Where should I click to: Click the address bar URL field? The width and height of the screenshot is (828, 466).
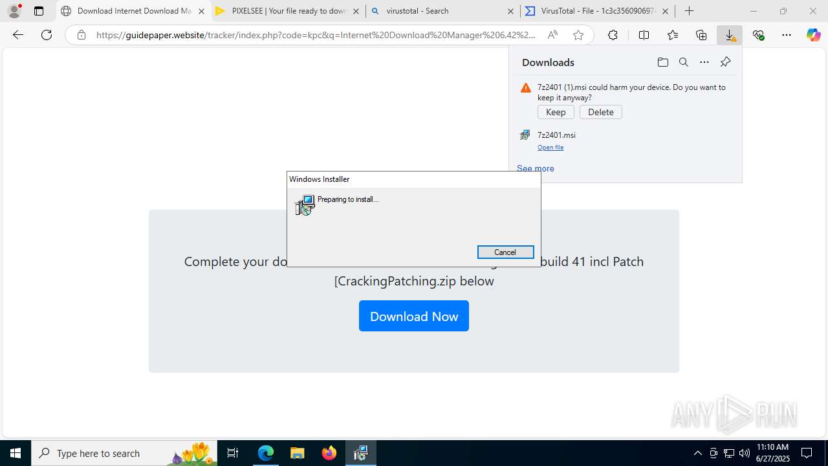pyautogui.click(x=316, y=35)
